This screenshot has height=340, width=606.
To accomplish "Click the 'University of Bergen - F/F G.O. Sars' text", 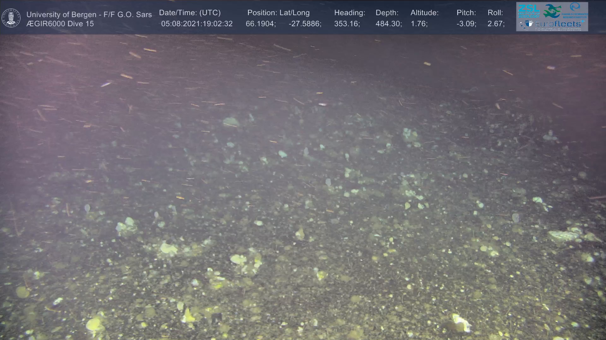I will pyautogui.click(x=89, y=14).
